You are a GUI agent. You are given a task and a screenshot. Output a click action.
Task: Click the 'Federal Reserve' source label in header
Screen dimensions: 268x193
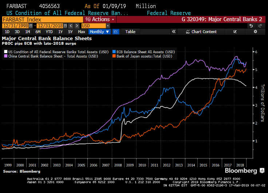(x=169, y=13)
